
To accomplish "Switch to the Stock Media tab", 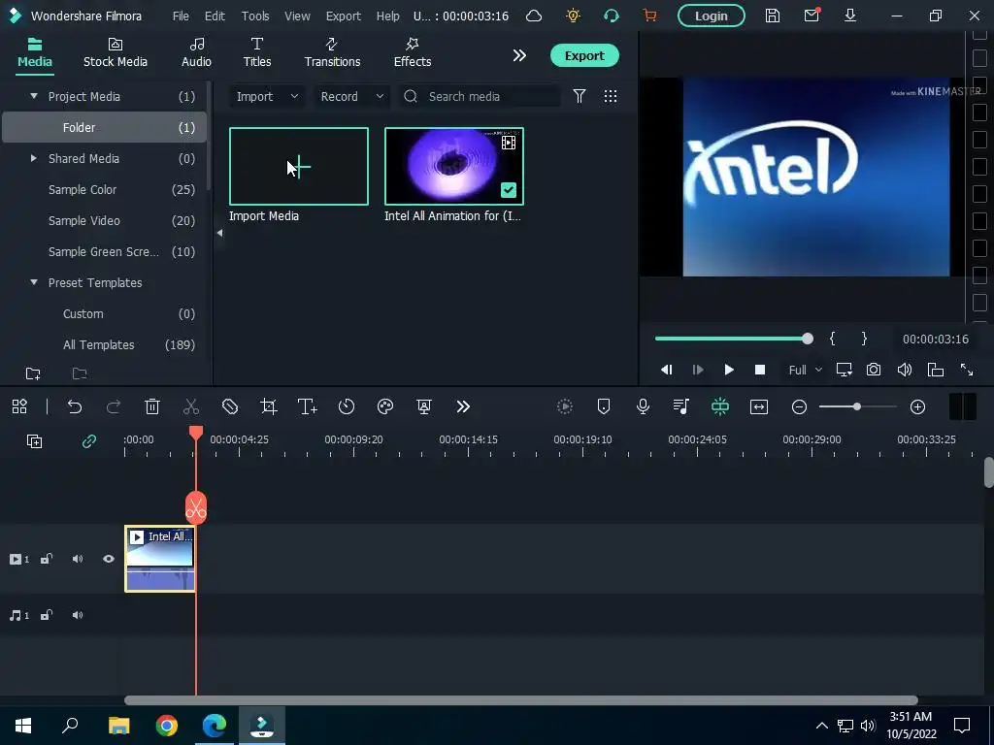I will click(x=116, y=52).
